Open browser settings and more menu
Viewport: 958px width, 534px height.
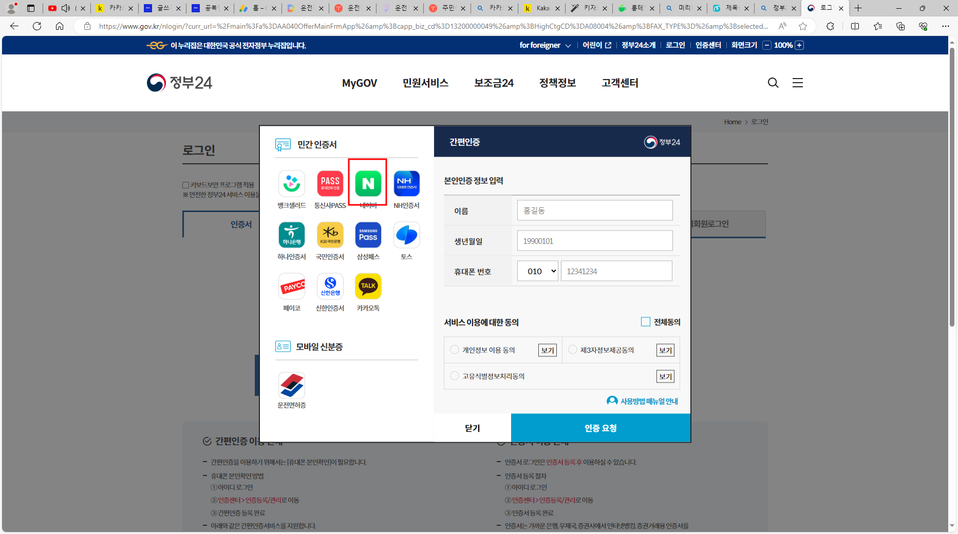point(945,26)
